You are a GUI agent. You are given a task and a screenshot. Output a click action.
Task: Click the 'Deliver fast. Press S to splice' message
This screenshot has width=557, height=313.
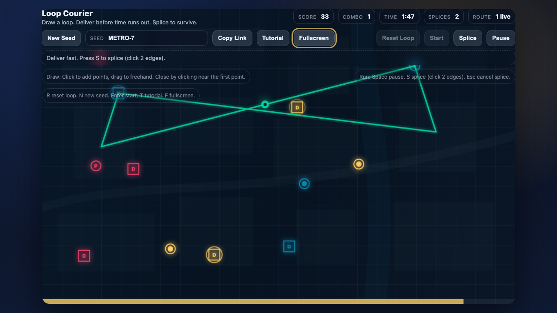click(x=278, y=58)
